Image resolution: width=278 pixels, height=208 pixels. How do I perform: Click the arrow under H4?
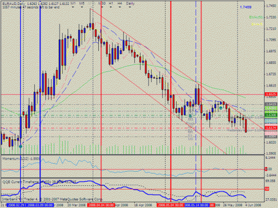pyautogui.click(x=120, y=7)
